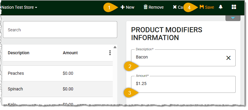Open the Nation Test Store dropdown
The image size is (248, 110).
19,7
